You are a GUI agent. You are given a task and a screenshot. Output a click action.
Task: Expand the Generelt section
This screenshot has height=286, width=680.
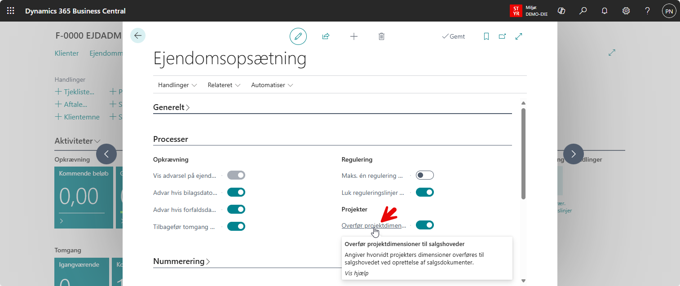(x=172, y=108)
